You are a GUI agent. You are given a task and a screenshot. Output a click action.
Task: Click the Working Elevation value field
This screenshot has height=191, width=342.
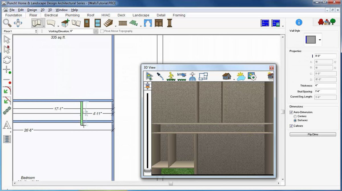click(82, 31)
